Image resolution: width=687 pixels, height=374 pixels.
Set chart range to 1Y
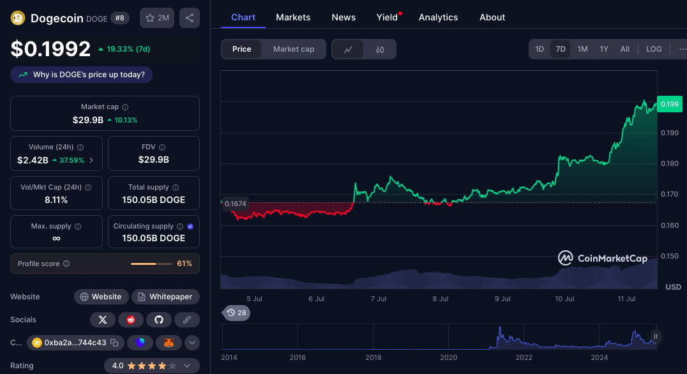pos(604,49)
